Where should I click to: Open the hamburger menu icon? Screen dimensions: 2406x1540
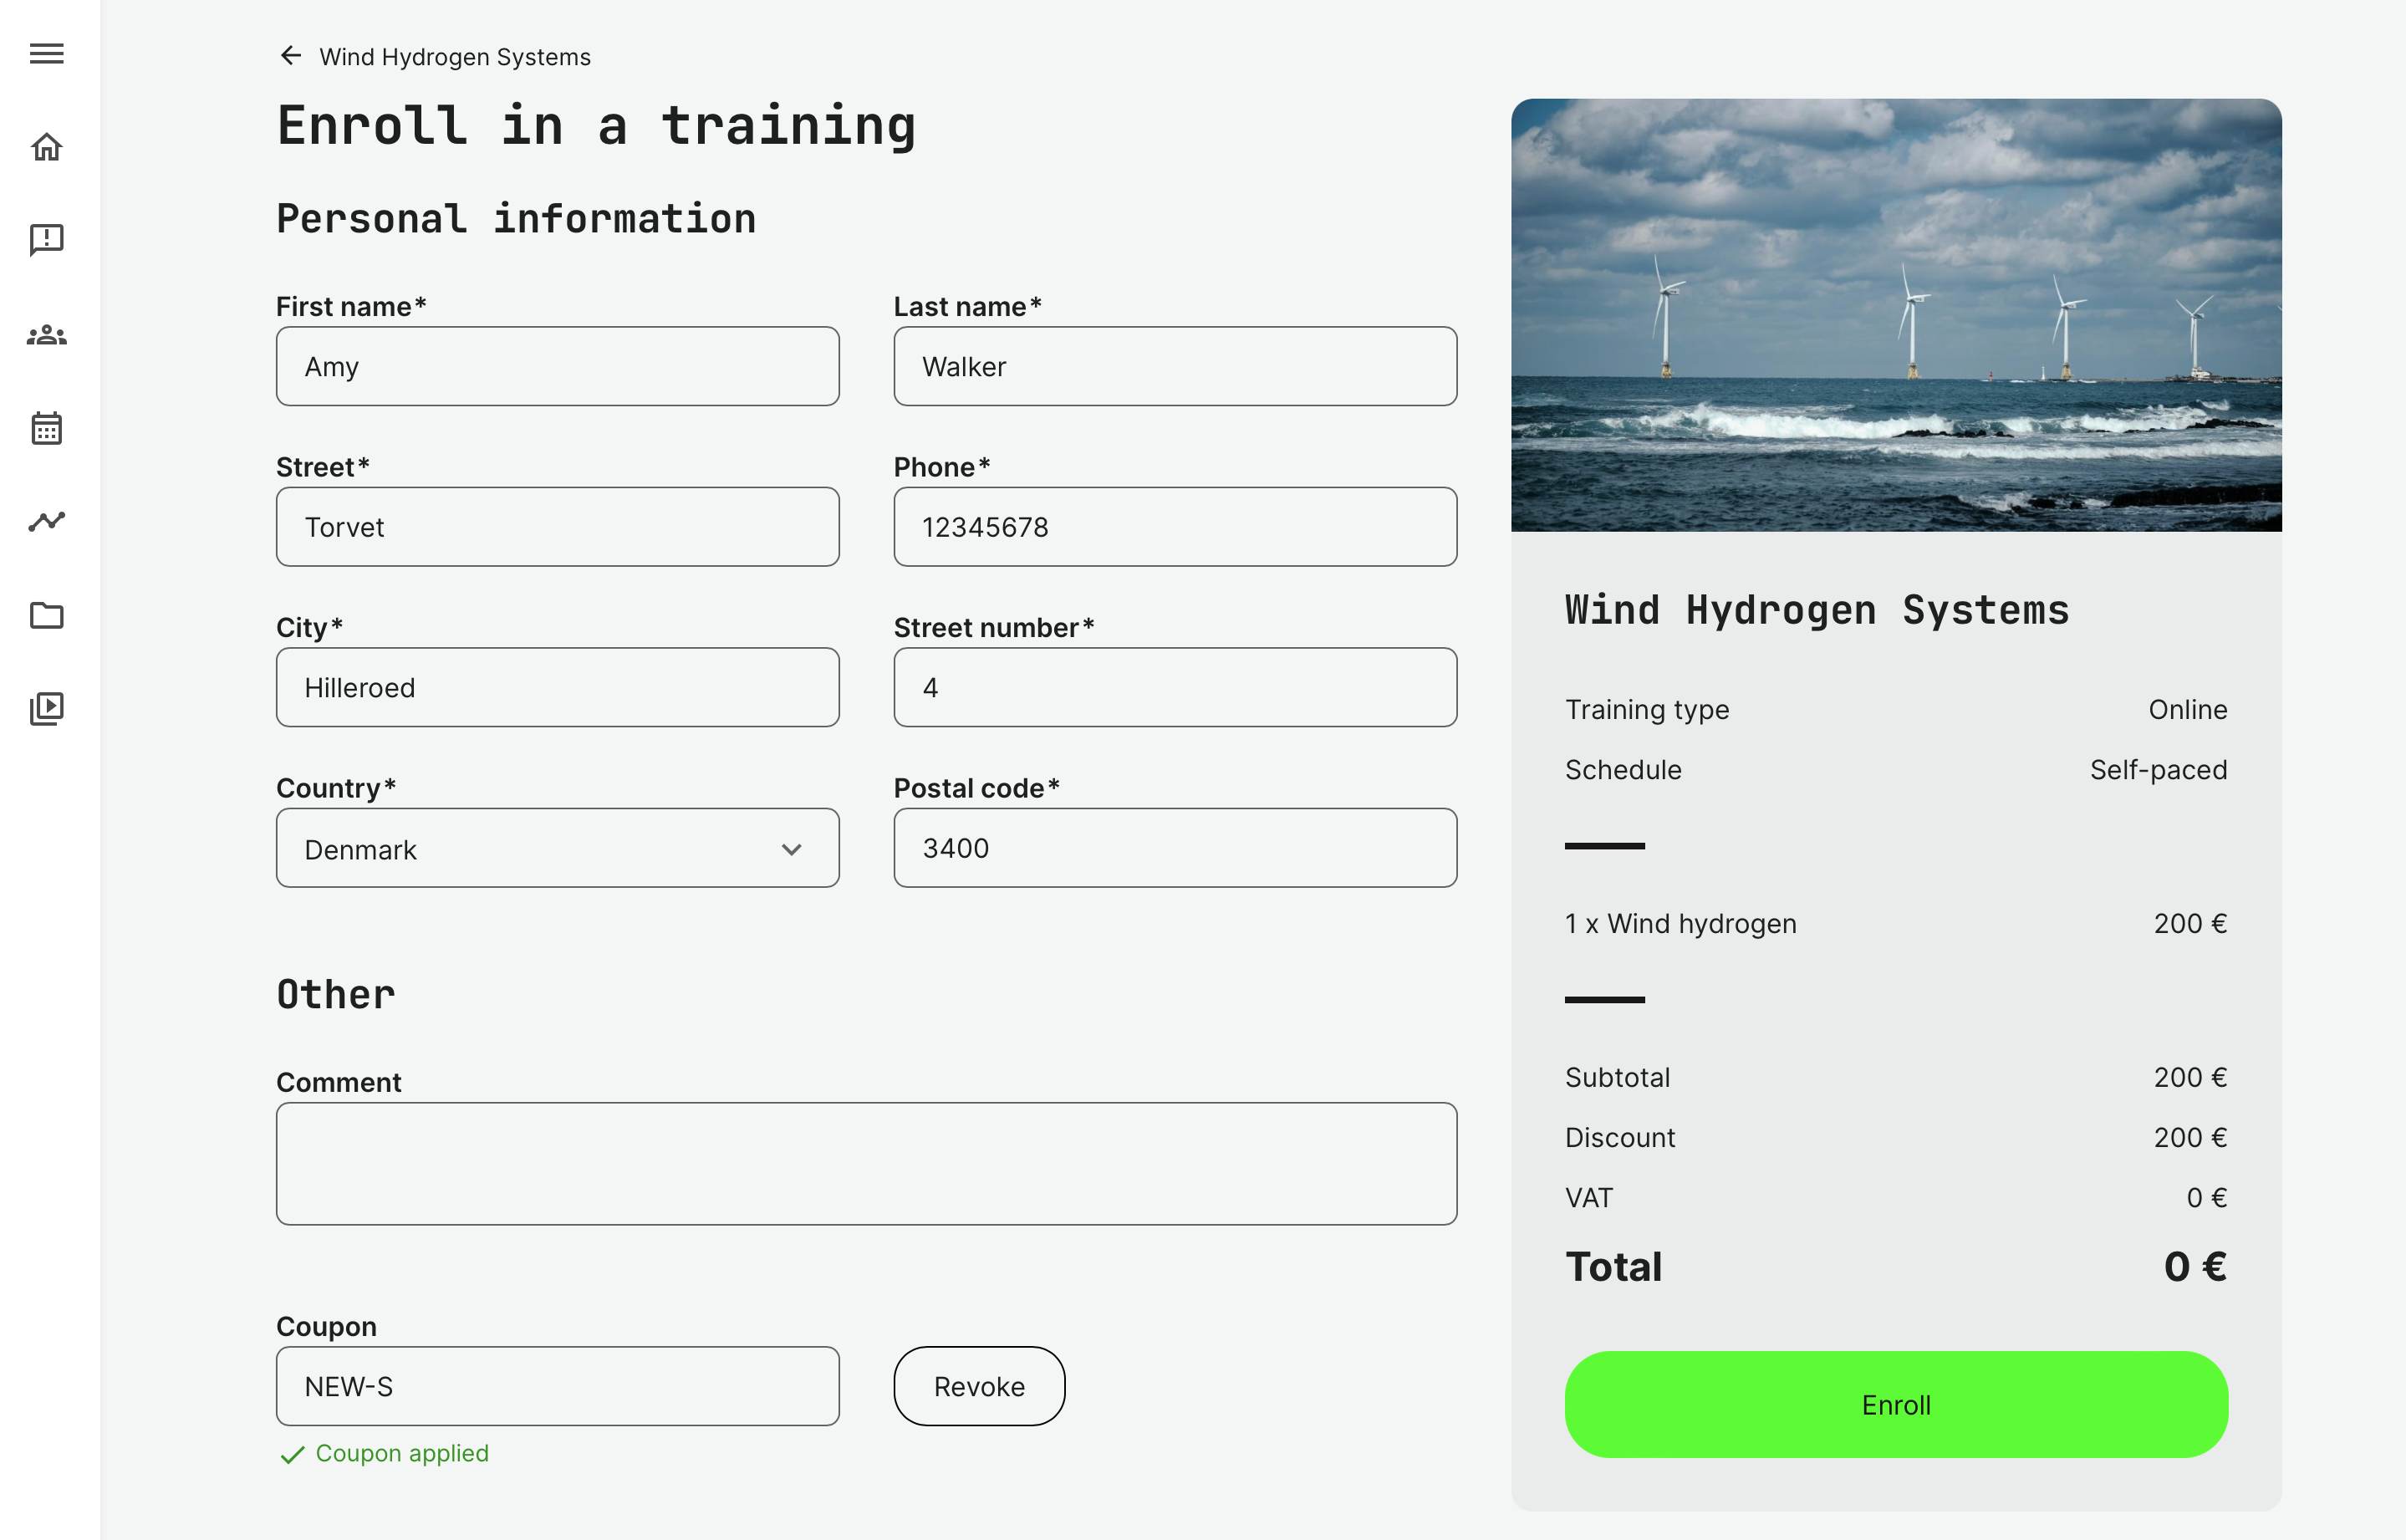click(46, 53)
